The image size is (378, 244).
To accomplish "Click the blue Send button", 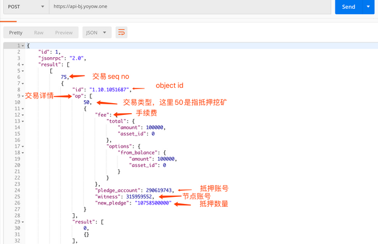I will pos(348,6).
